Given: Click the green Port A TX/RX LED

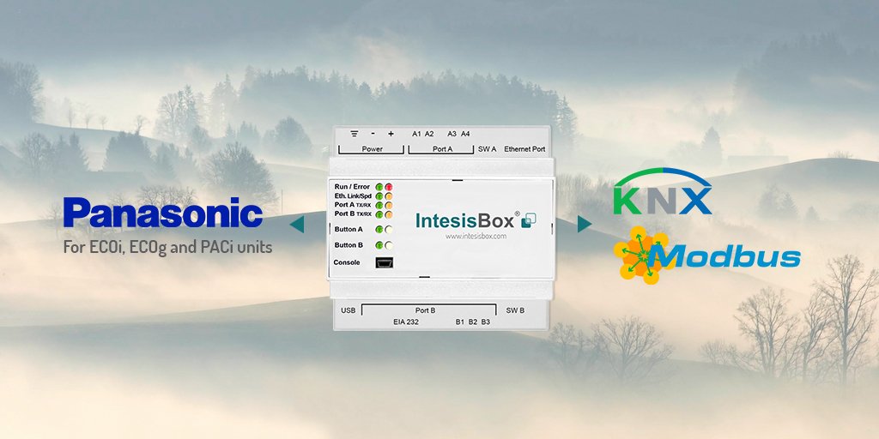Looking at the screenshot, I should click(379, 205).
